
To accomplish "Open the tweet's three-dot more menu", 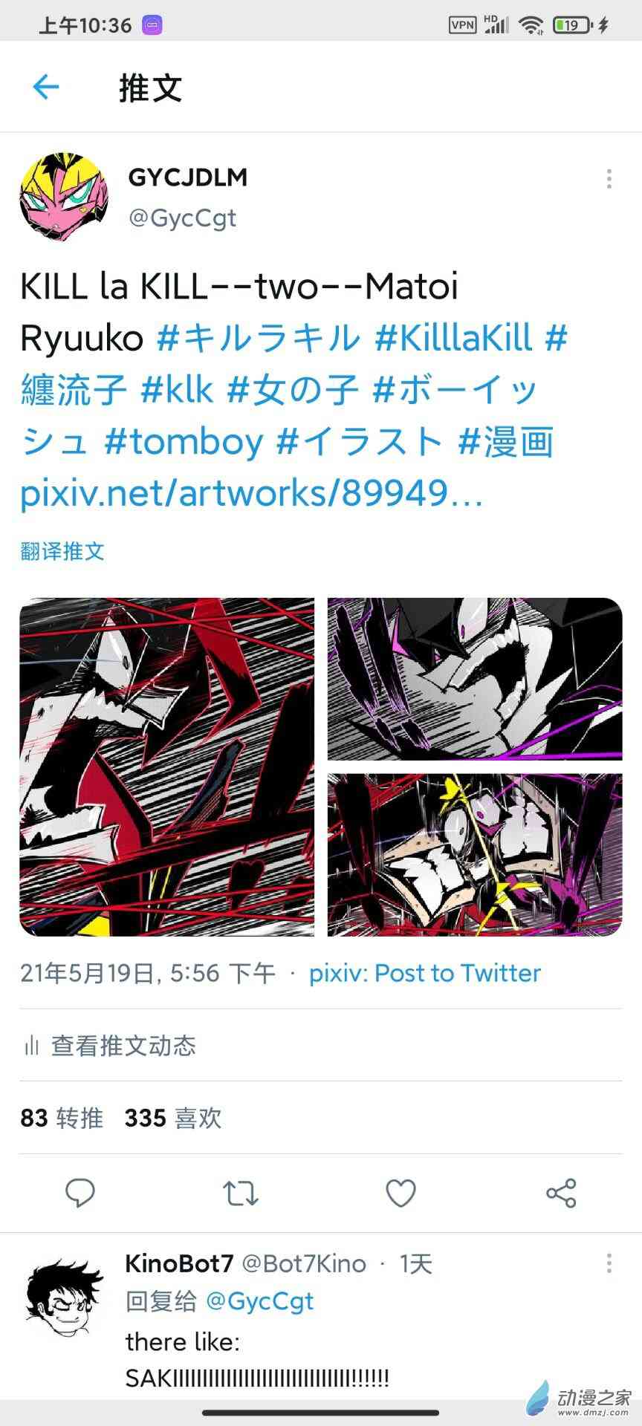I will pyautogui.click(x=609, y=179).
